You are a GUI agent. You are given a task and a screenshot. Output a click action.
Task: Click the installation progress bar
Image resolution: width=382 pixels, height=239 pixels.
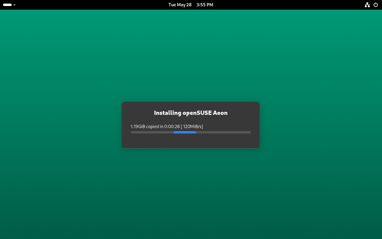[191, 132]
